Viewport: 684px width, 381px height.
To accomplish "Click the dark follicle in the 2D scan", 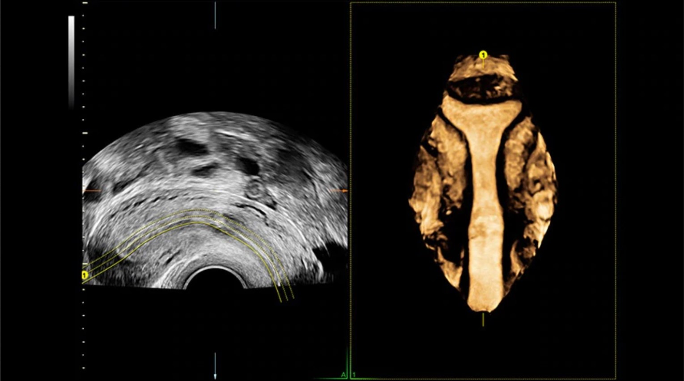I will [x=191, y=147].
